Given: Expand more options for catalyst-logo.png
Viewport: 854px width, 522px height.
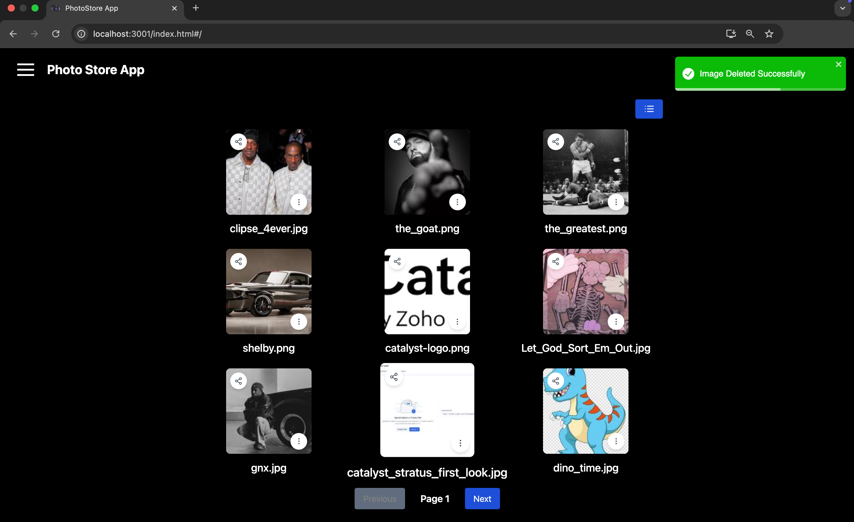Looking at the screenshot, I should 457,322.
